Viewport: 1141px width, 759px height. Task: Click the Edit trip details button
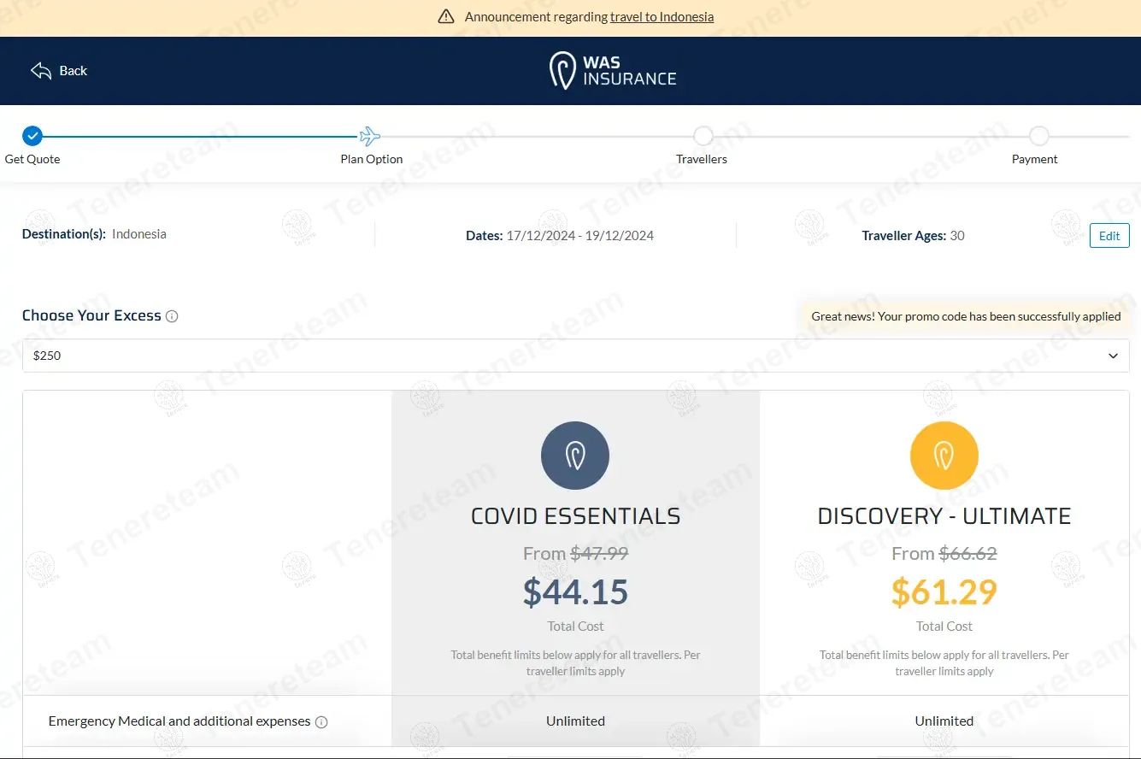[x=1109, y=236]
